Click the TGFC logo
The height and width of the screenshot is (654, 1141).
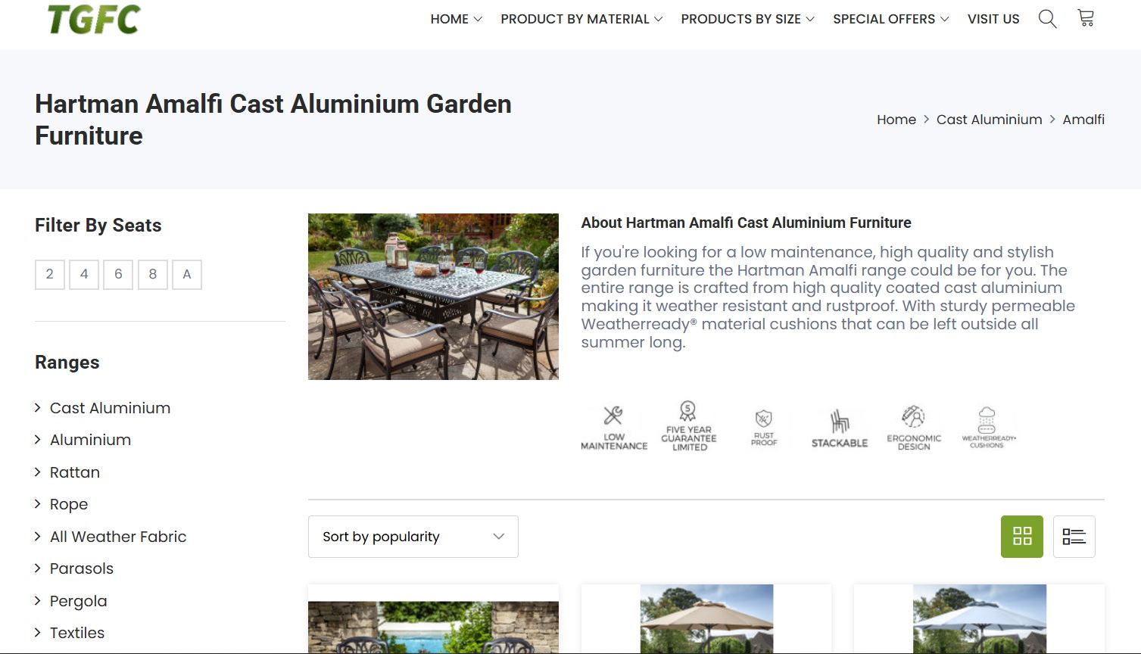click(94, 19)
